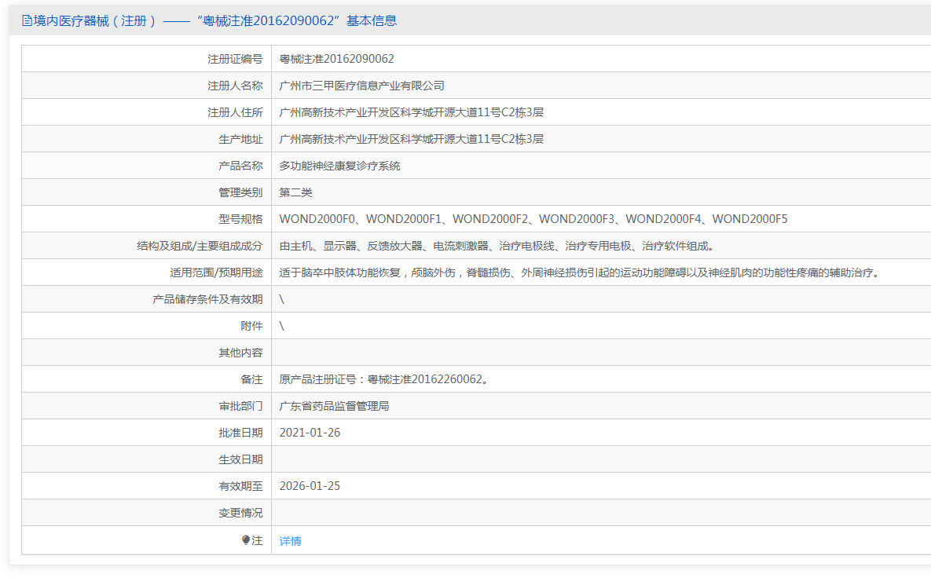The width and height of the screenshot is (931, 585).
Task: Click the 适用范围/预期用途 description text
Action: coord(578,272)
